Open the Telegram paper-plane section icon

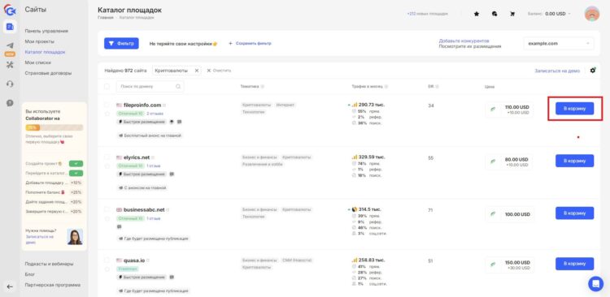pyautogui.click(x=10, y=45)
